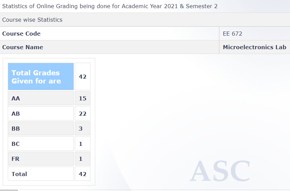Select the AA grade label cell
The image size is (290, 191).
click(41, 98)
